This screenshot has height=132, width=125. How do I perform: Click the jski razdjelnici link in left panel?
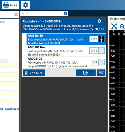[x=9, y=109]
